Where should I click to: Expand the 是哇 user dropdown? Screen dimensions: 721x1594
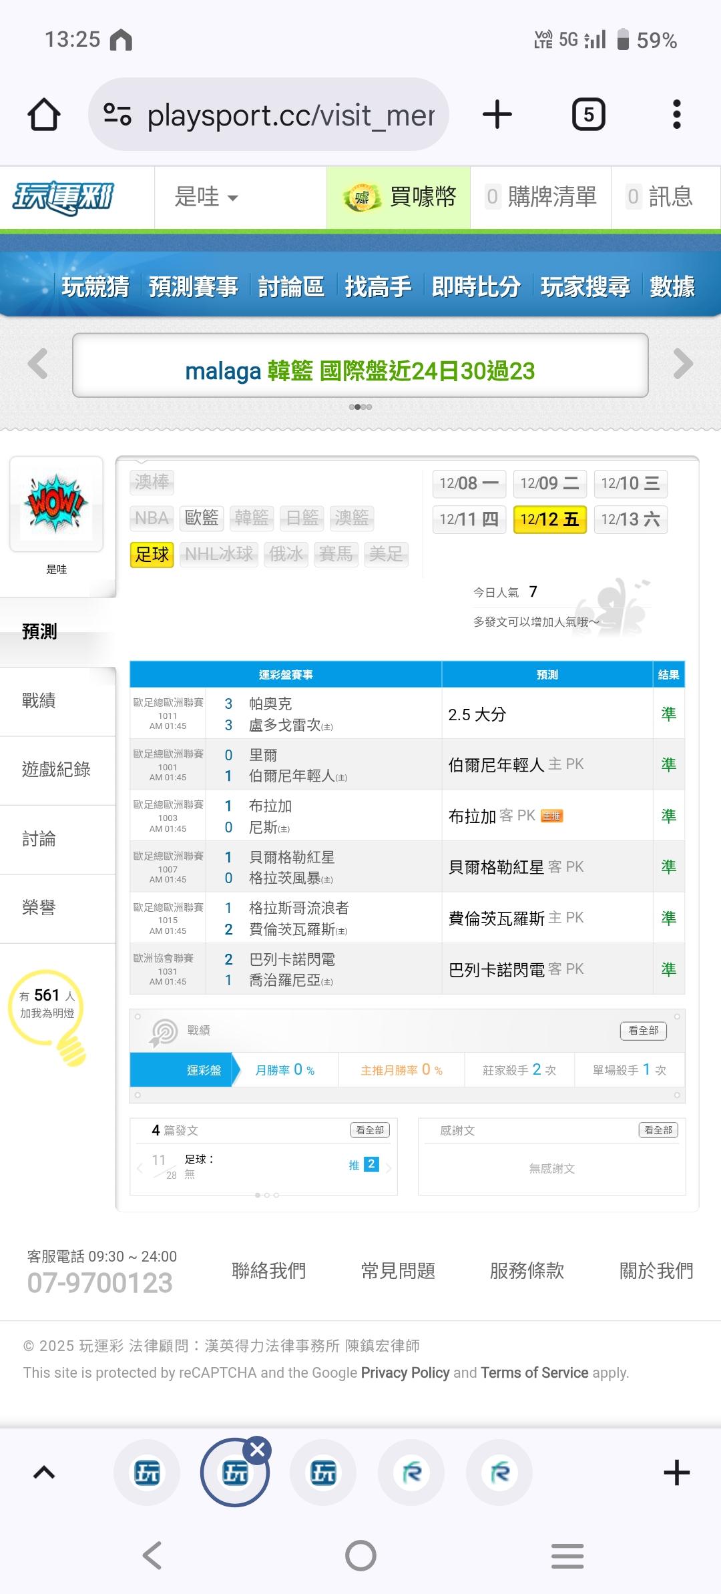coord(206,198)
